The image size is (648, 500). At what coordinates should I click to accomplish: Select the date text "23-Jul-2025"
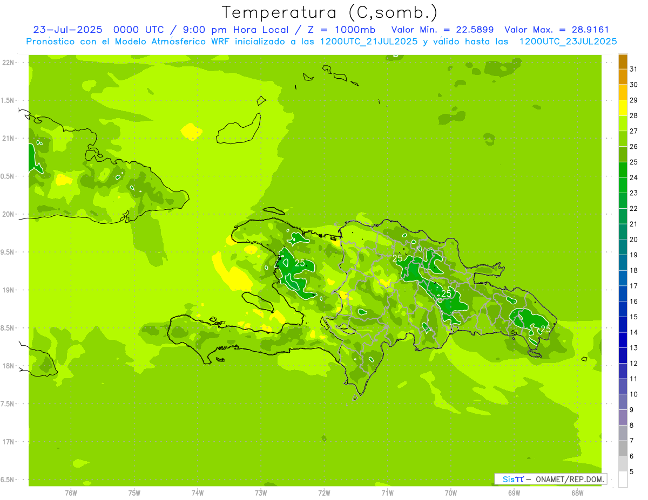pyautogui.click(x=67, y=30)
